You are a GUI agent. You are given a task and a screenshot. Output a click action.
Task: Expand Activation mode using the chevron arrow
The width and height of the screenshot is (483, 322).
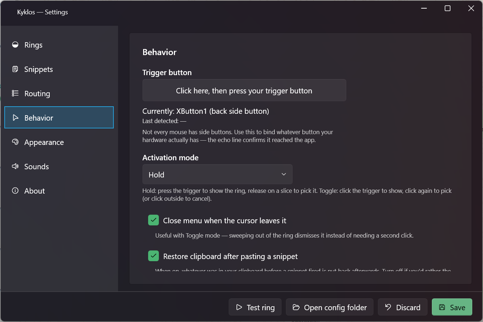click(284, 174)
